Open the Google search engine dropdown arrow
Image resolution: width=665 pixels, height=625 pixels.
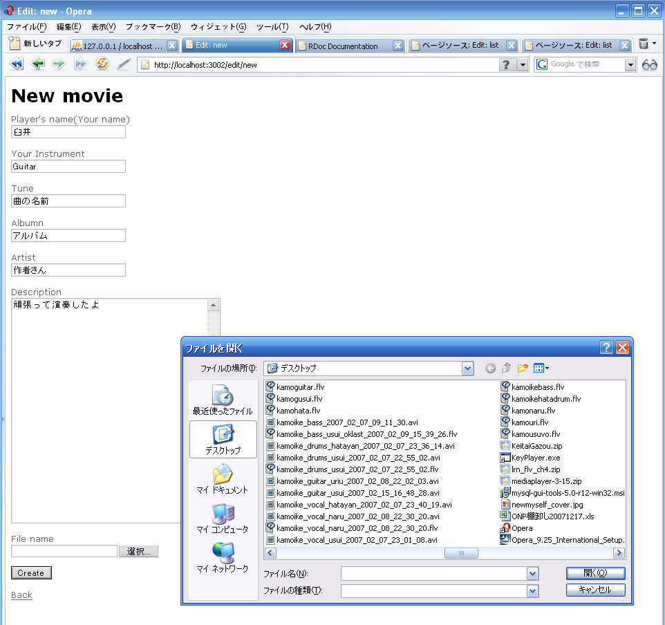630,64
